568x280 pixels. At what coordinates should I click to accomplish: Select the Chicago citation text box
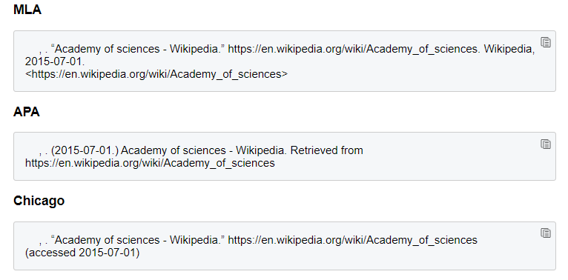284,246
